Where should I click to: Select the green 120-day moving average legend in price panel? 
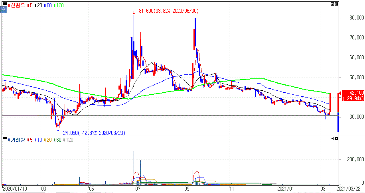[x=58, y=5]
